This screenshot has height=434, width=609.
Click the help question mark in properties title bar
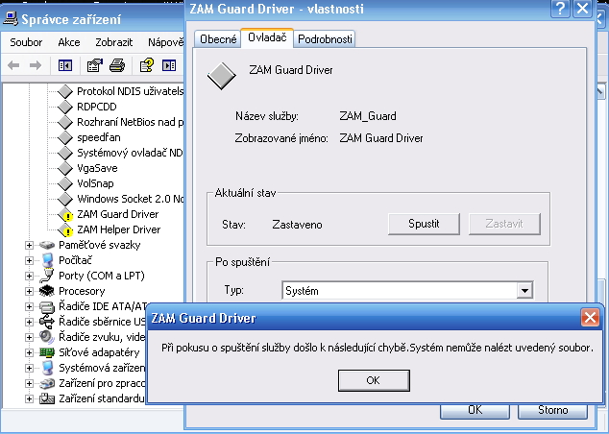pos(560,9)
